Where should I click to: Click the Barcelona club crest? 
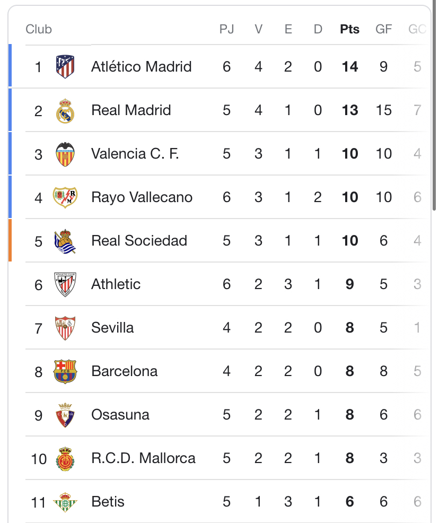tap(65, 371)
